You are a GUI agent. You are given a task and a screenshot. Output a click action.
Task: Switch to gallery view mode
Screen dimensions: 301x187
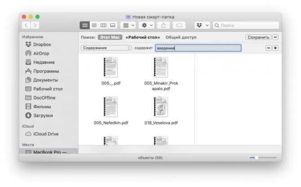click(112, 25)
